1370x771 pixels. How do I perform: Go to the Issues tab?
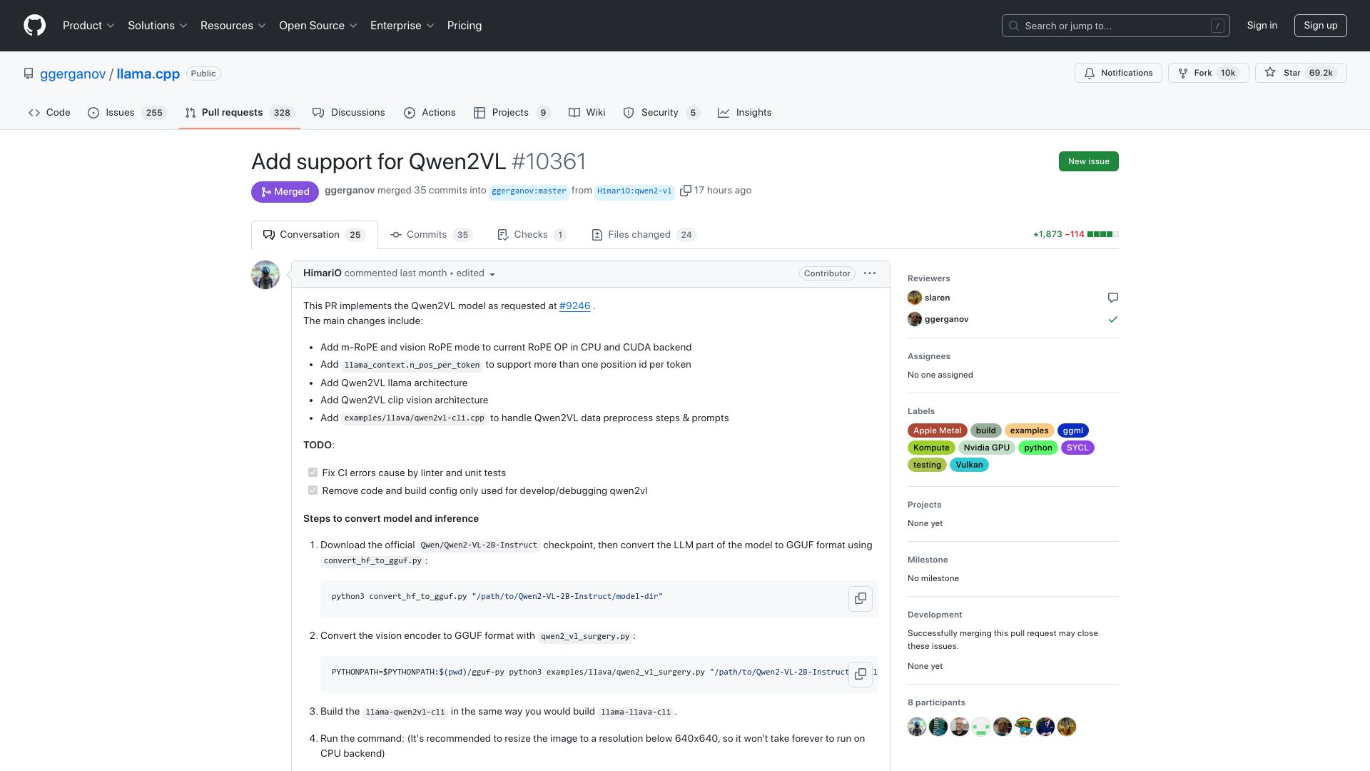[x=127, y=113]
